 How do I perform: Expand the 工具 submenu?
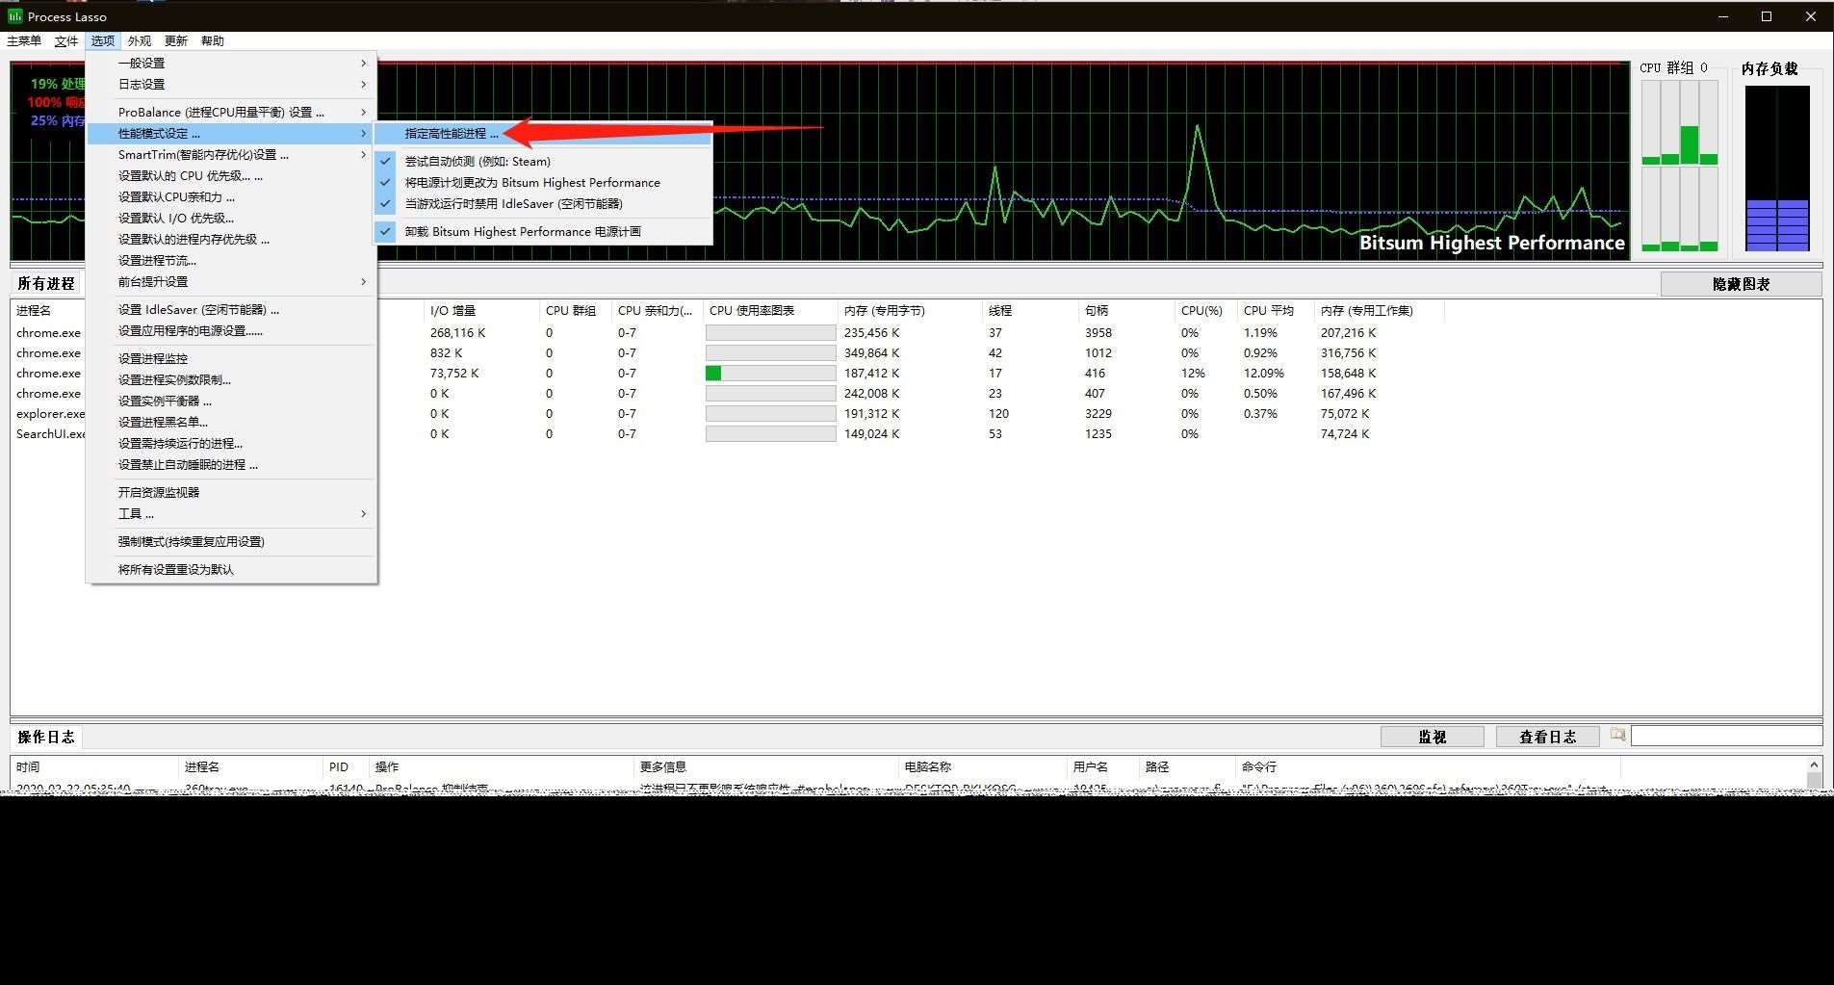[231, 513]
